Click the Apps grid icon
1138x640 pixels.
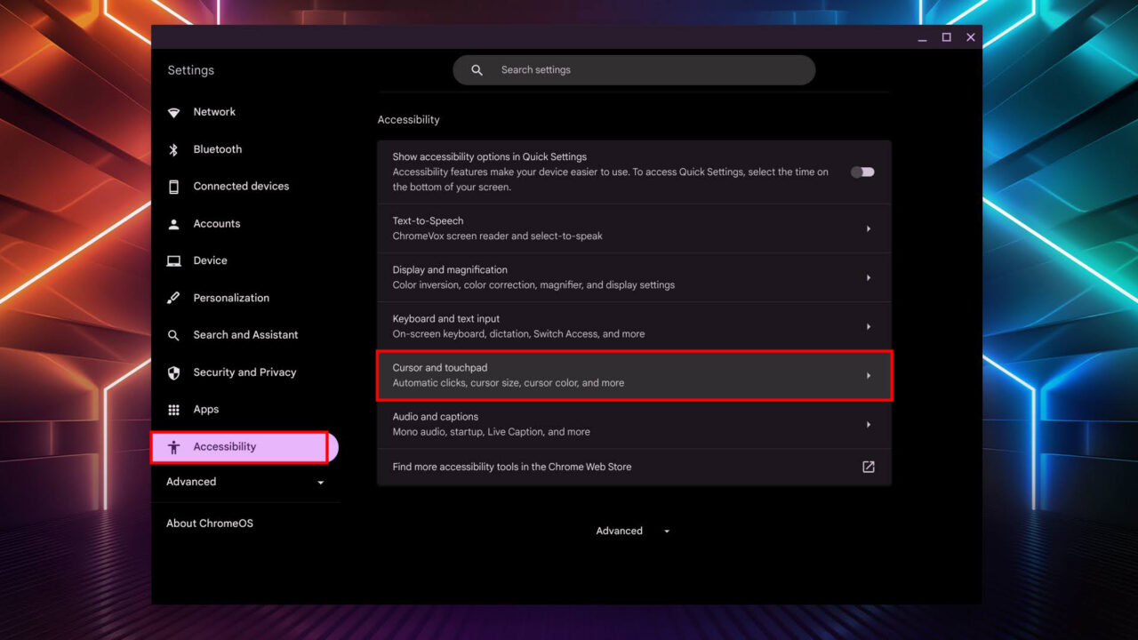174,410
